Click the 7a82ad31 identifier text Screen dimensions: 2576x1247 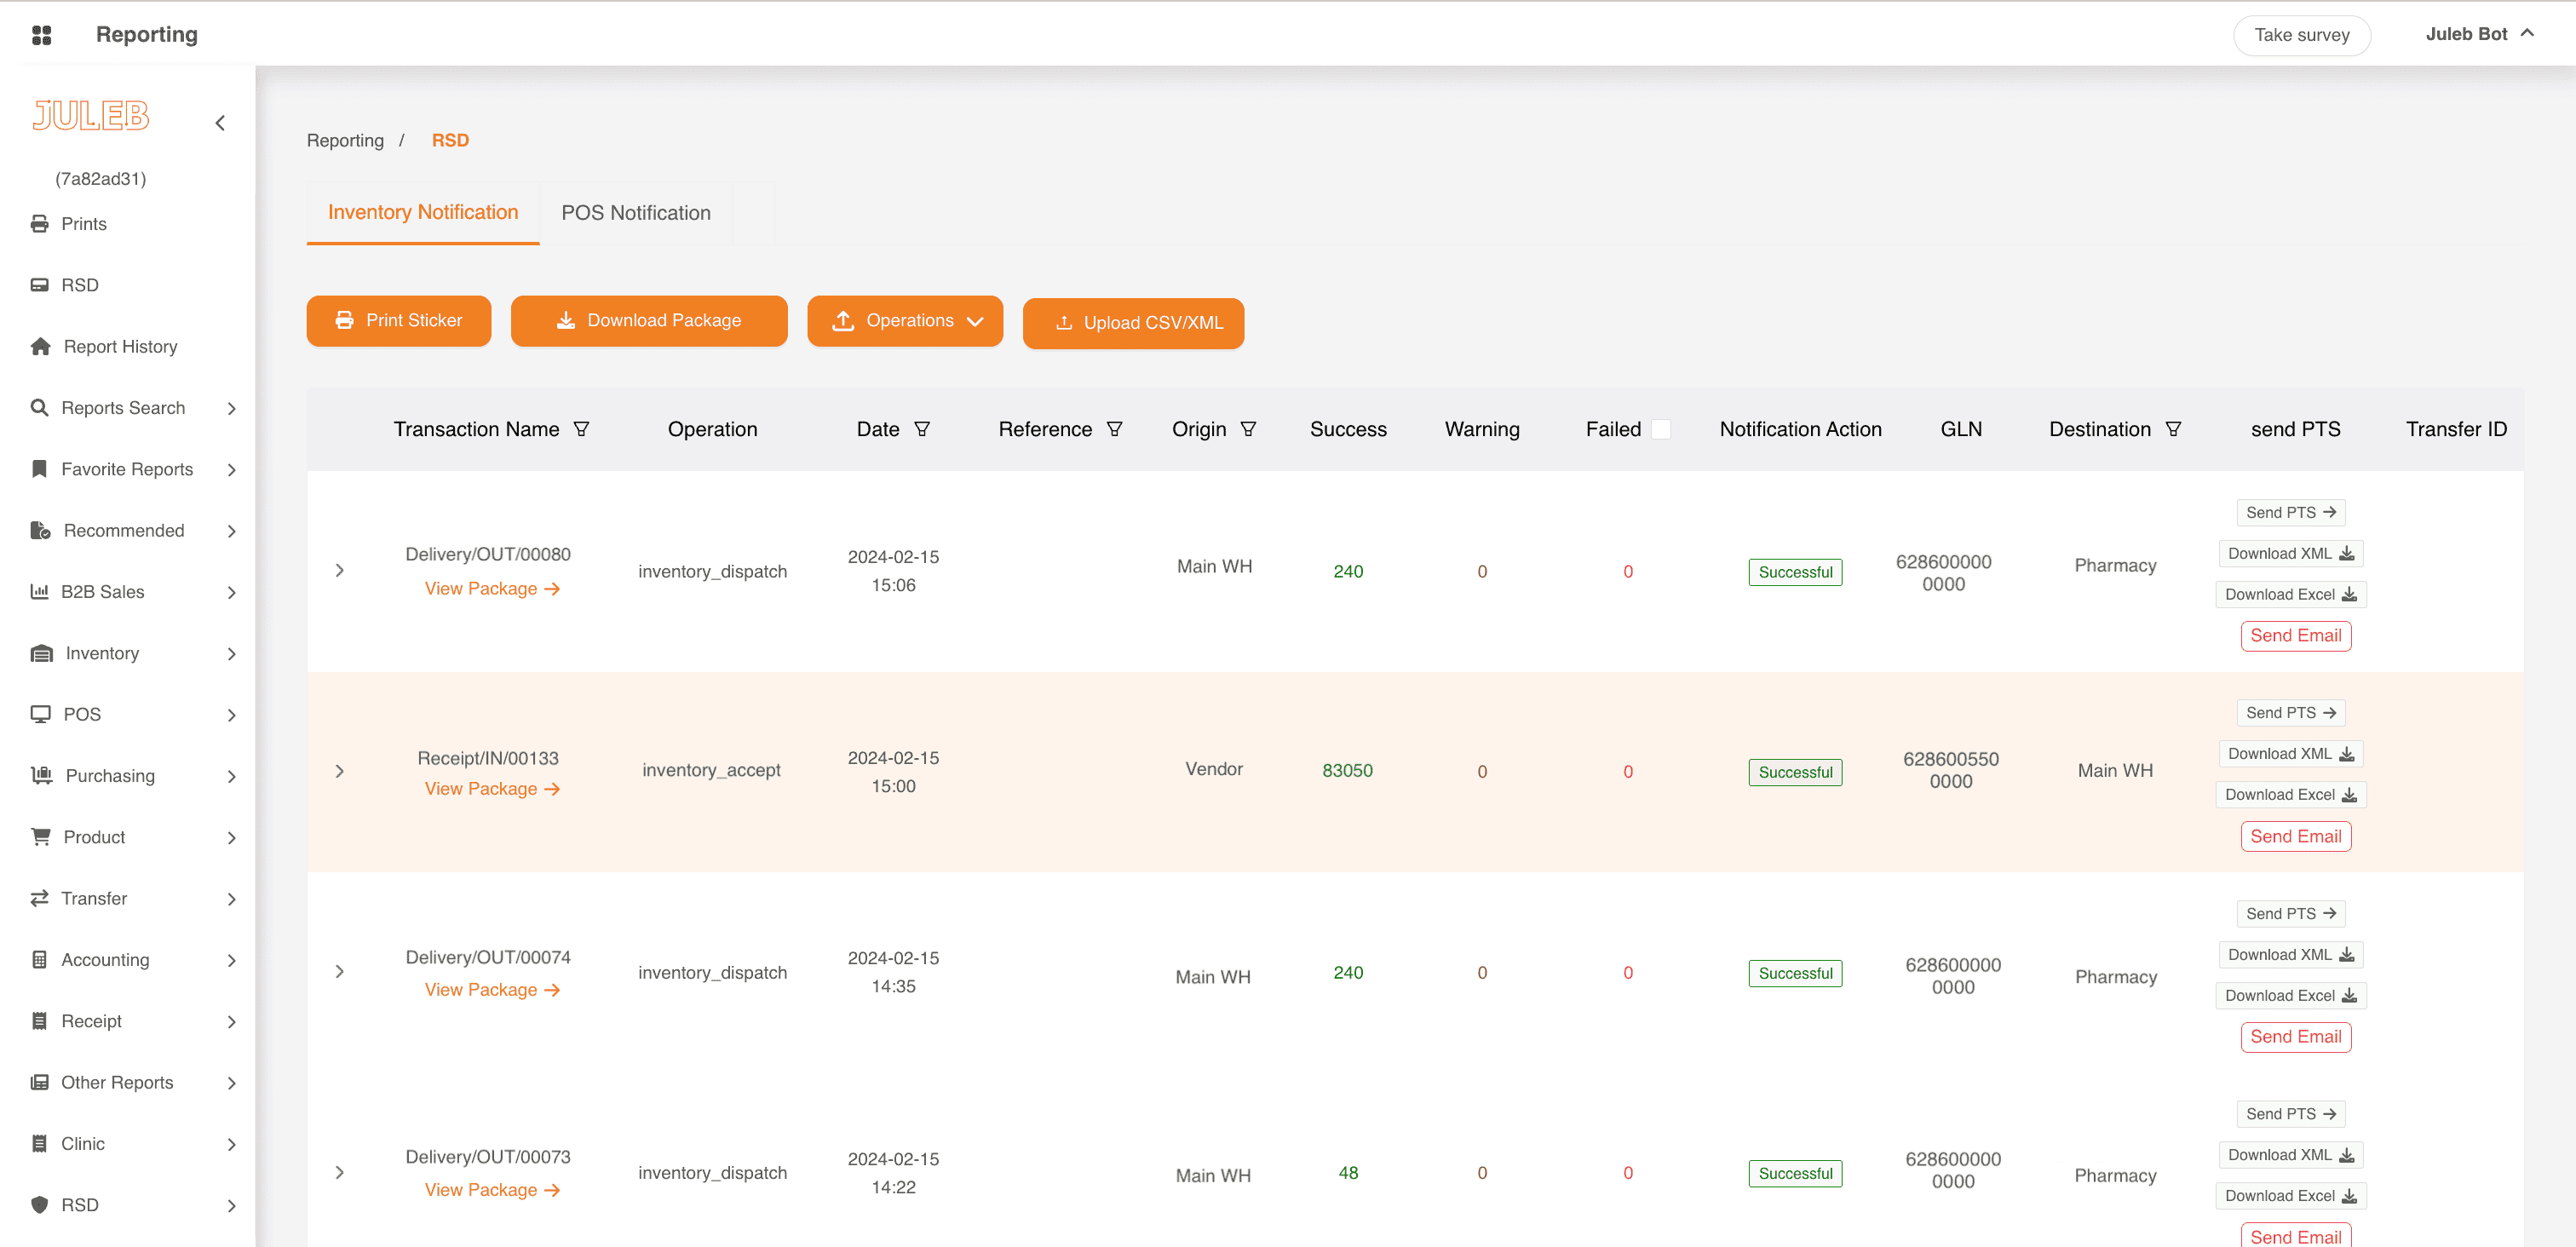click(x=100, y=178)
